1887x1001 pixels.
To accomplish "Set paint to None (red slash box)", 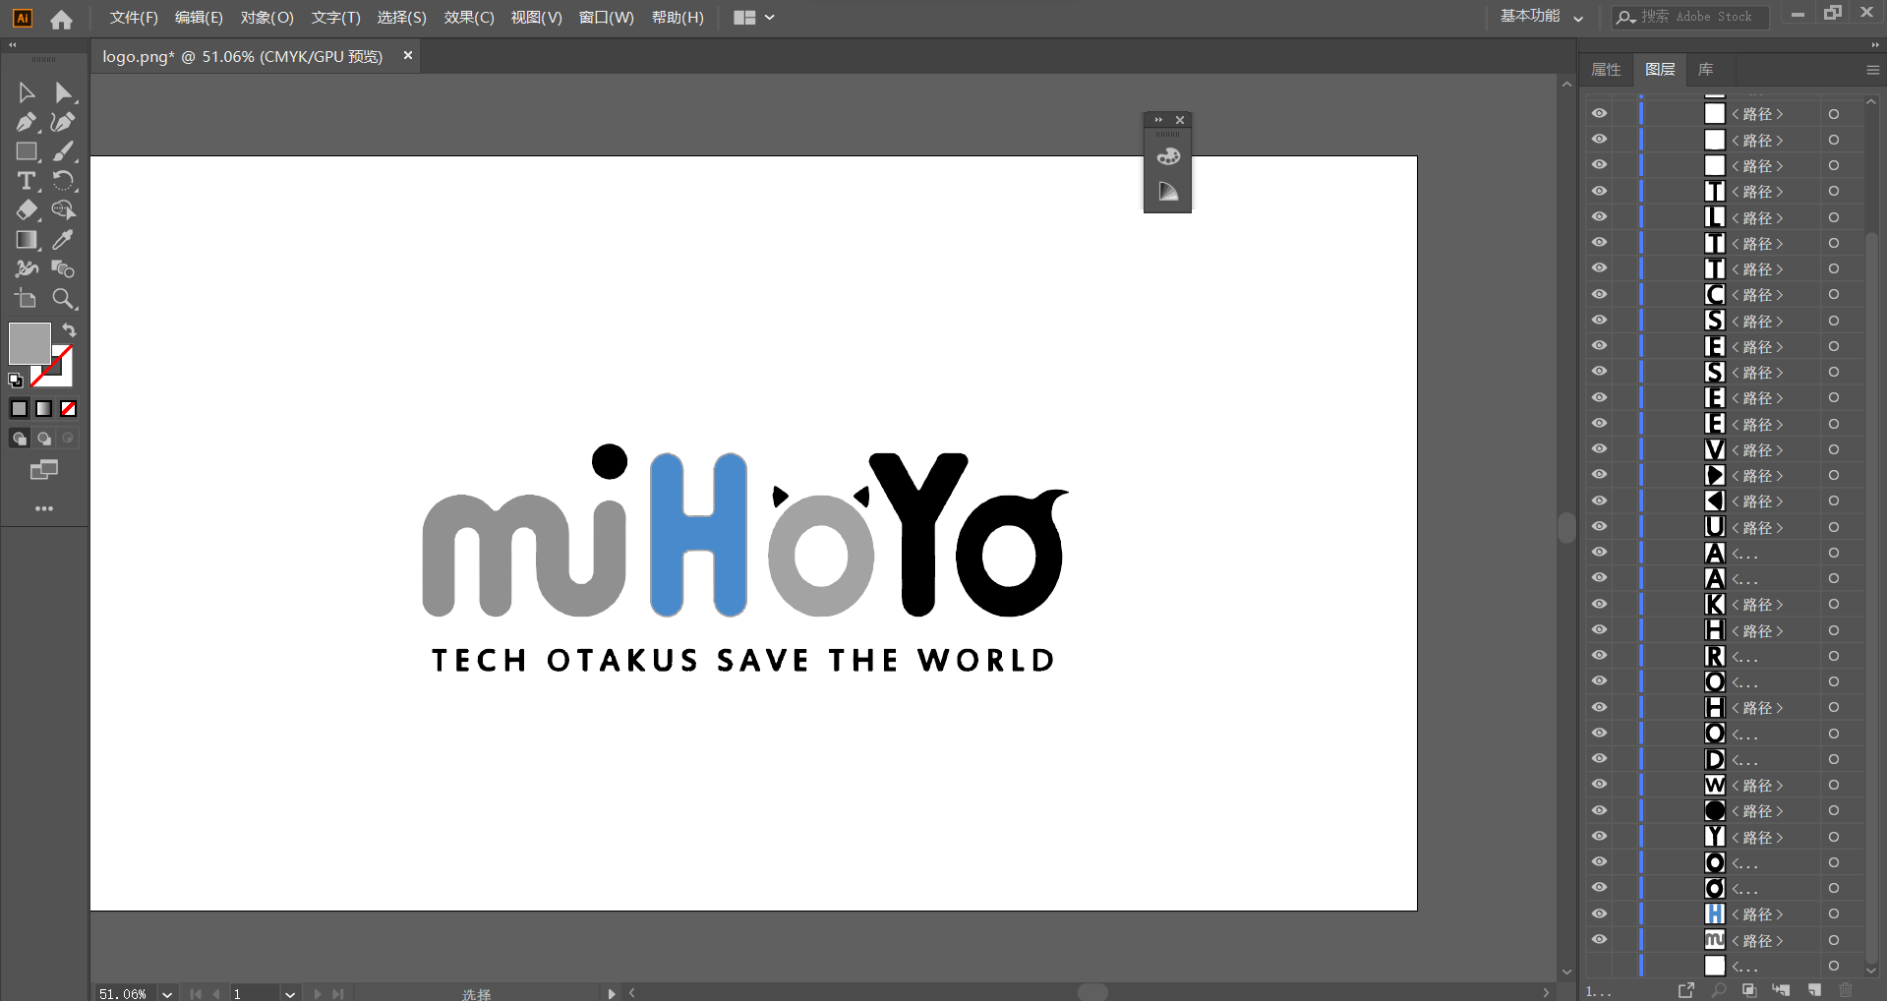I will pyautogui.click(x=69, y=408).
